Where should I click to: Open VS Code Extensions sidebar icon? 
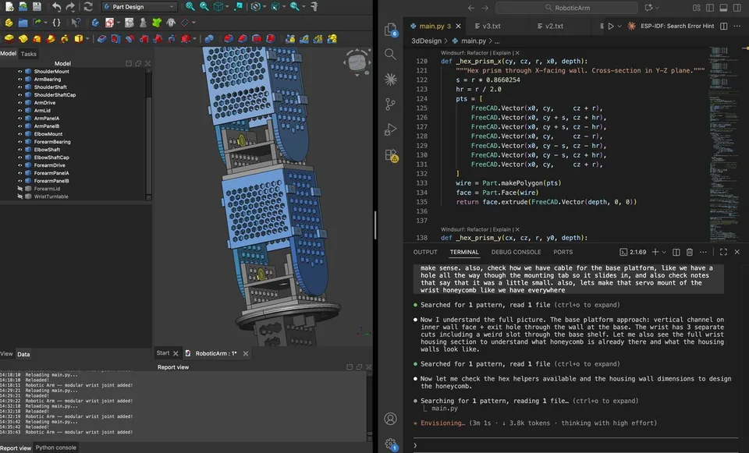point(391,155)
